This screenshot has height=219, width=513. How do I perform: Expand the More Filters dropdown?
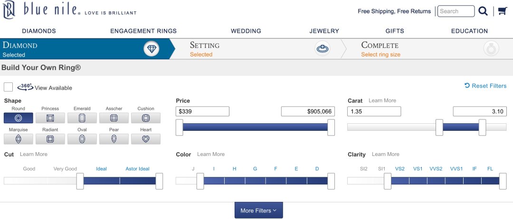[x=258, y=210]
